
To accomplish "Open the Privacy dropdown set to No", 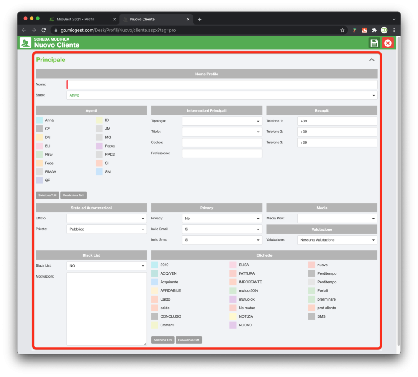I will (222, 218).
